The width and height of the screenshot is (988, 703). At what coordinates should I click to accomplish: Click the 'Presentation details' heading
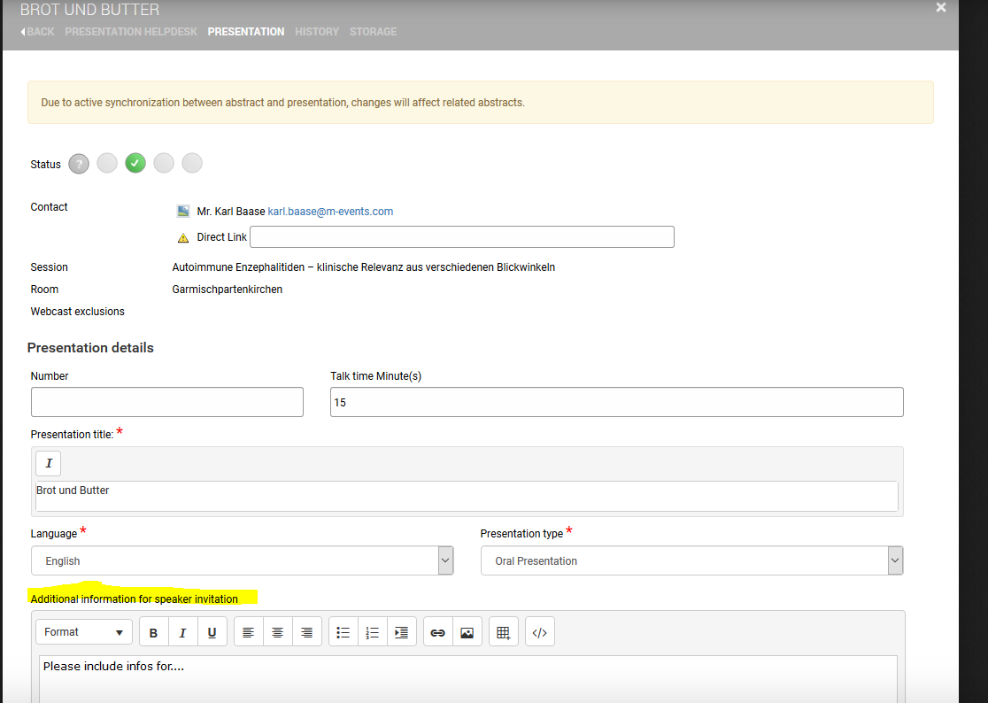click(90, 348)
